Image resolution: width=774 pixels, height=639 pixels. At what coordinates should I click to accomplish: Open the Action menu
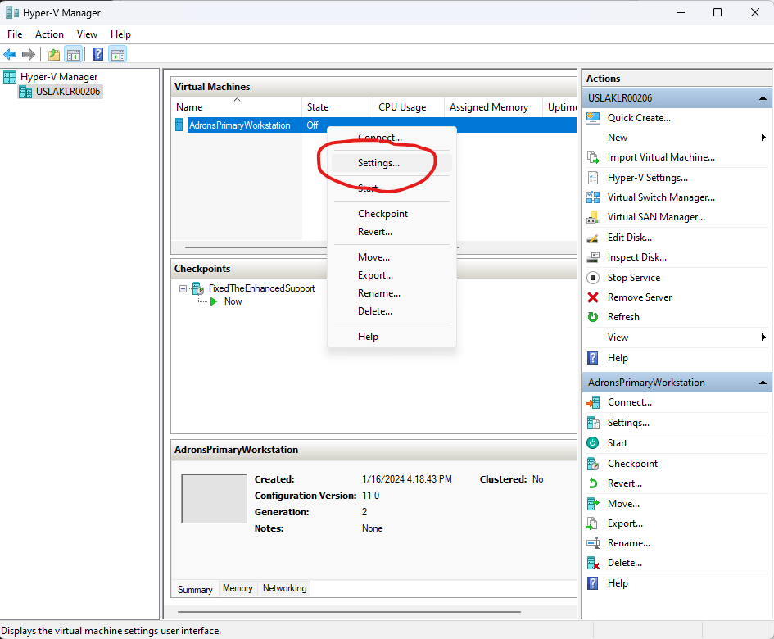click(49, 34)
